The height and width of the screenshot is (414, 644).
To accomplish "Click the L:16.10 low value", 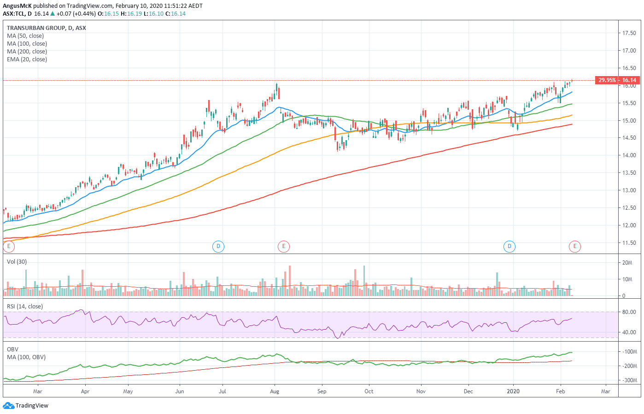I will pyautogui.click(x=153, y=14).
